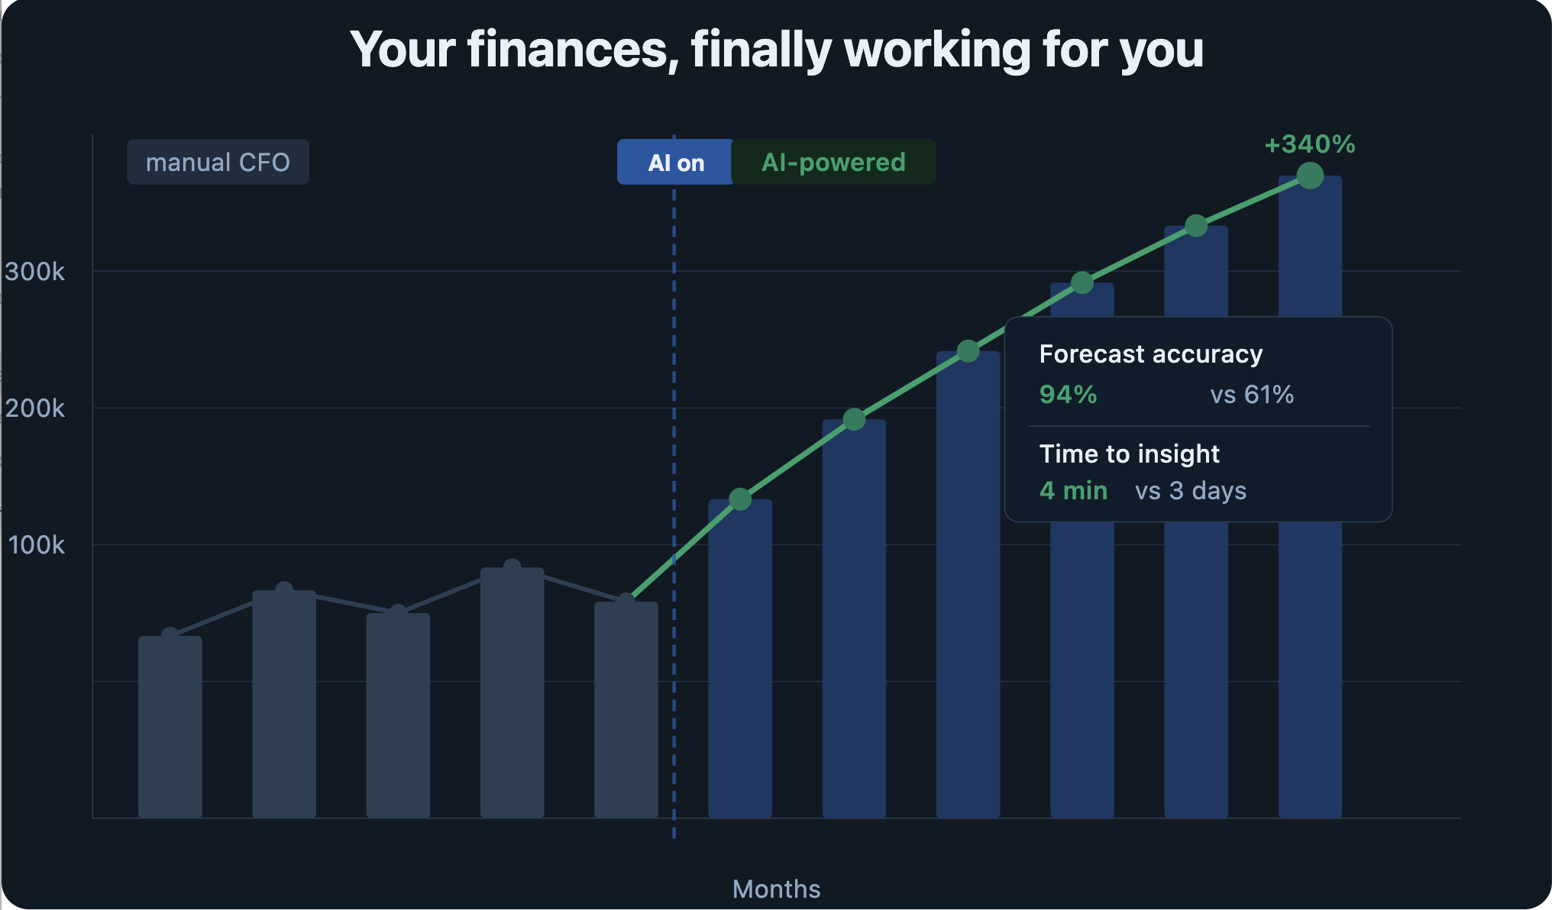Click the +340% growth annotation
Screen dimensions: 1552x910
(x=1309, y=144)
